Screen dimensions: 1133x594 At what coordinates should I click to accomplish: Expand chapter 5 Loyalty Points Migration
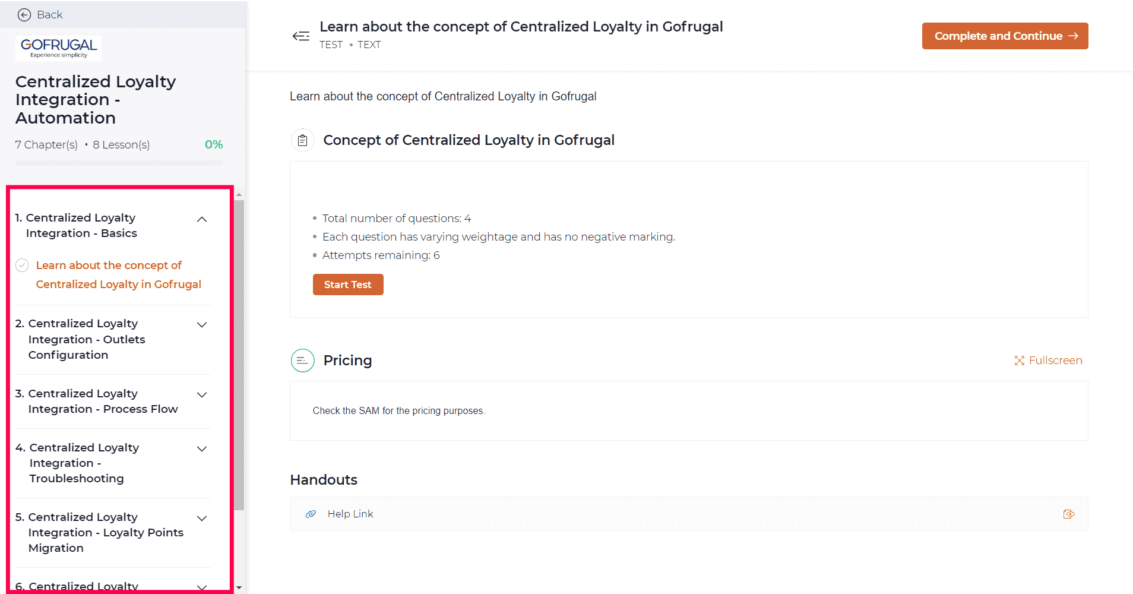(x=202, y=519)
